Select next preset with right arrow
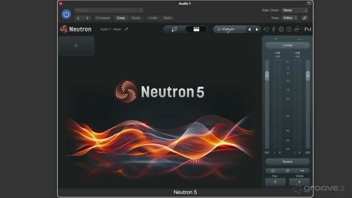Screen dimensions: 352x198 pos(257,29)
